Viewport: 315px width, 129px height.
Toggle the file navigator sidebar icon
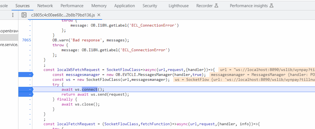24,15
